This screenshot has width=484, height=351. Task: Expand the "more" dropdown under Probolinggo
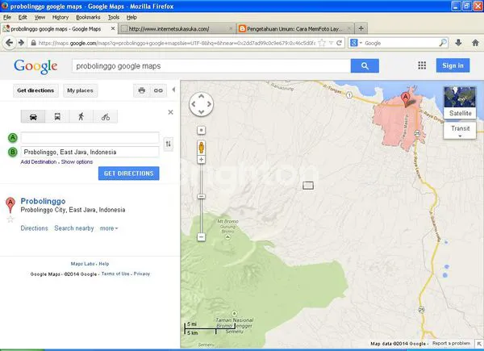click(108, 228)
